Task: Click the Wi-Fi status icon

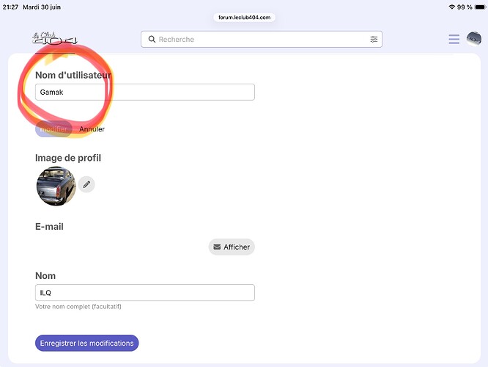Action: coord(452,7)
